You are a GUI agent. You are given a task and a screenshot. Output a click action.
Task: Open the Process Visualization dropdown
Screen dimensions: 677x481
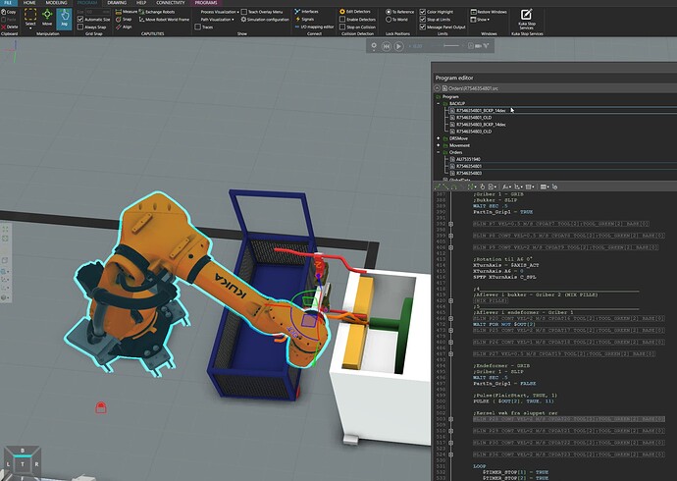pyautogui.click(x=220, y=12)
